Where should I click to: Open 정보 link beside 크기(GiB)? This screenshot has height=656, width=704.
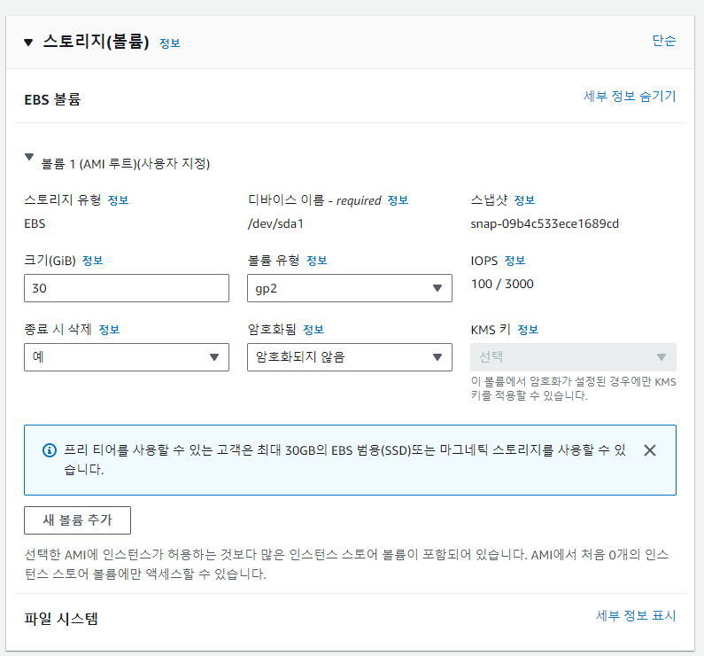(x=93, y=261)
